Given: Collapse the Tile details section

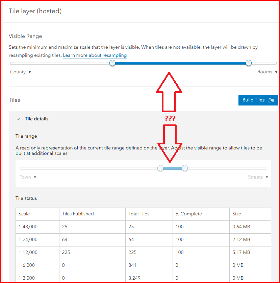Looking at the screenshot, I should pyautogui.click(x=18, y=119).
